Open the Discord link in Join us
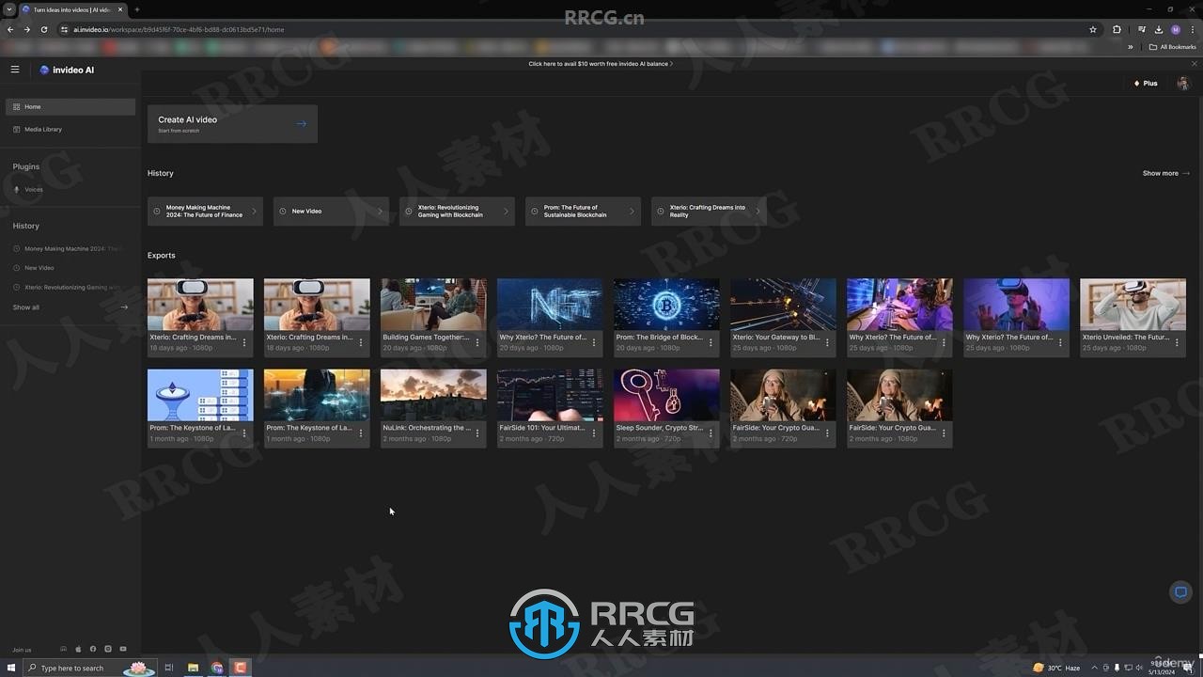 (x=64, y=649)
